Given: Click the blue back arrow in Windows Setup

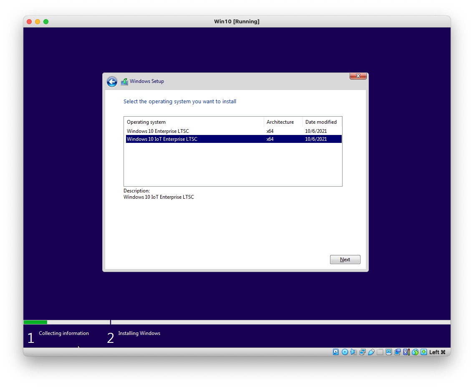Looking at the screenshot, I should [x=112, y=82].
